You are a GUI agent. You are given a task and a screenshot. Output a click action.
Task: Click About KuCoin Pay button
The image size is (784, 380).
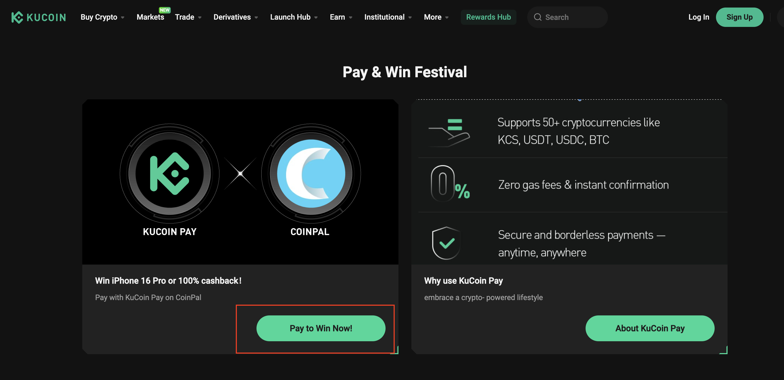(x=650, y=328)
